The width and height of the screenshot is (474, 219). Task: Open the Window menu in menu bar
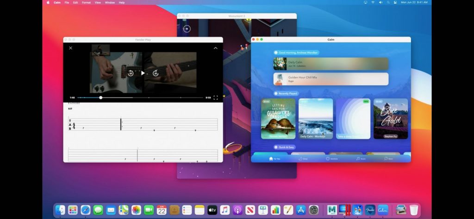110,2
